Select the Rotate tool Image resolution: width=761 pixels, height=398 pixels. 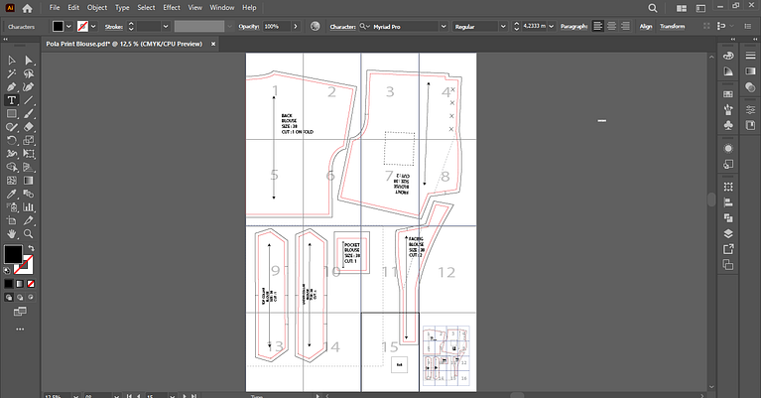12,140
